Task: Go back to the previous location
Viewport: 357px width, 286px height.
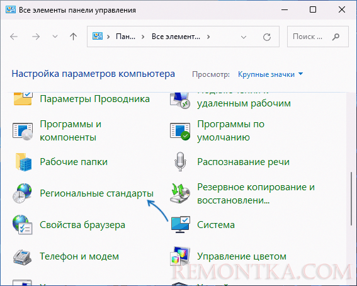Action: pyautogui.click(x=14, y=37)
